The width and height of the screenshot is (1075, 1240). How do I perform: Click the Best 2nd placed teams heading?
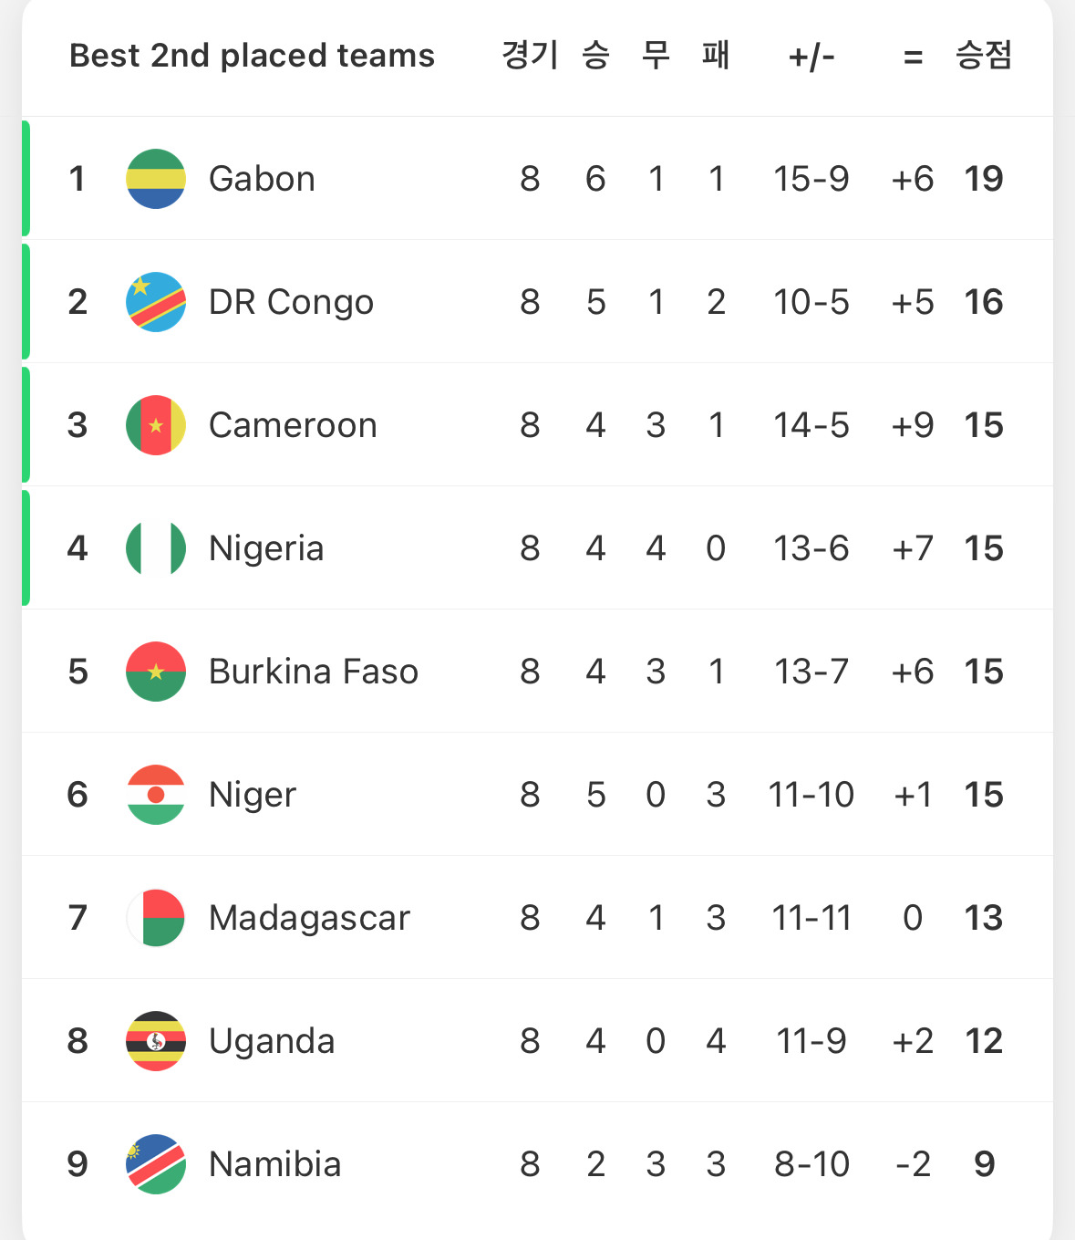coord(252,56)
